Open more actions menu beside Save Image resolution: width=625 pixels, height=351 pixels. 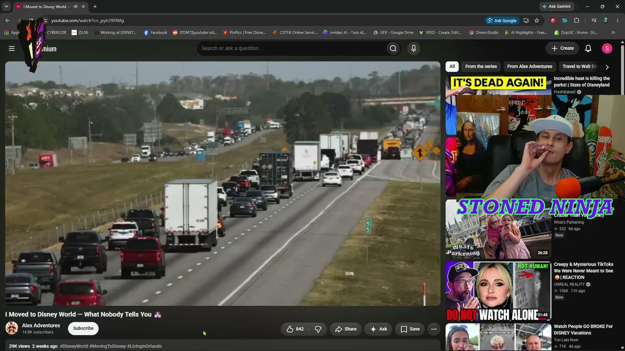pyautogui.click(x=434, y=329)
